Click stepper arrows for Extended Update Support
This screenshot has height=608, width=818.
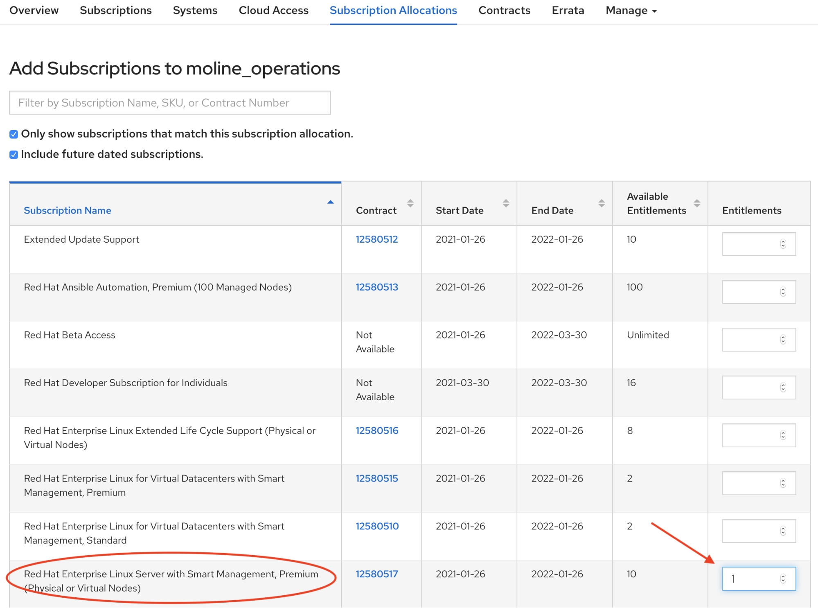click(783, 244)
